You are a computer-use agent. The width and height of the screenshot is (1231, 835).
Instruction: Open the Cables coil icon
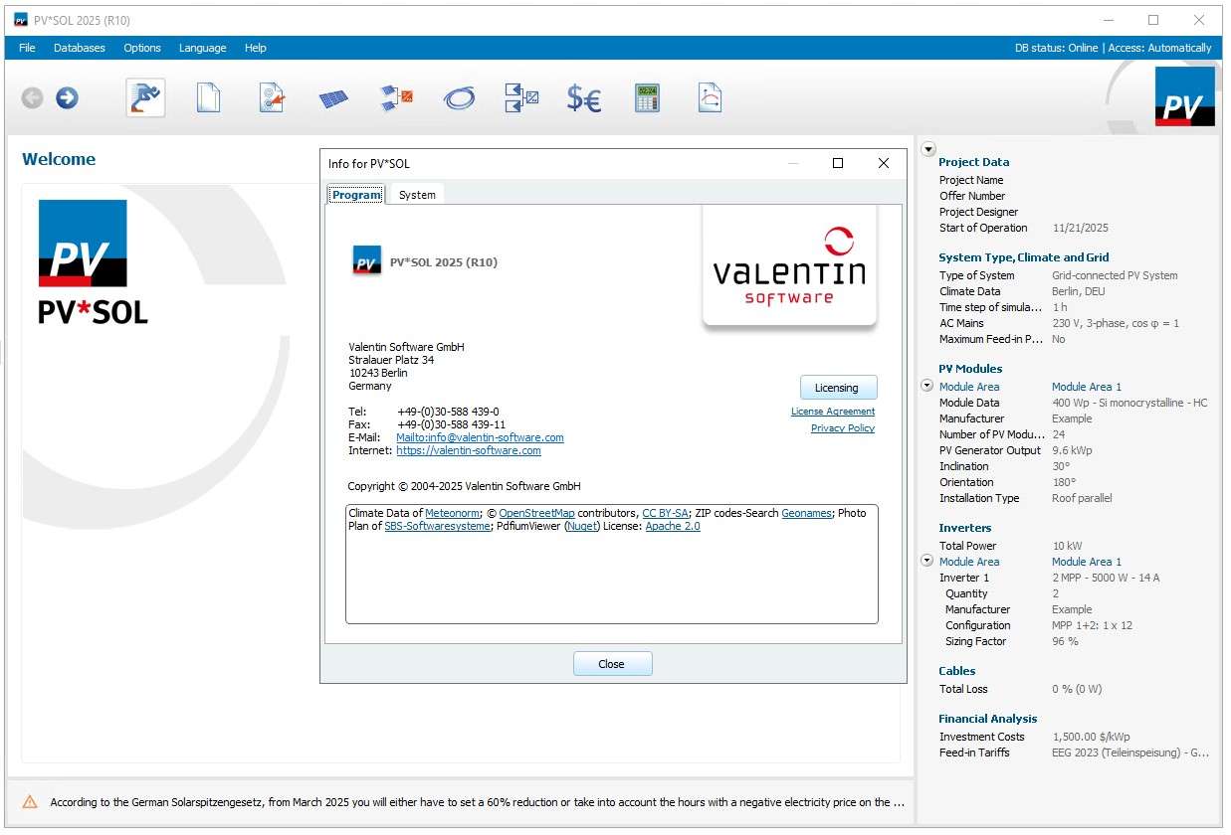coord(459,98)
